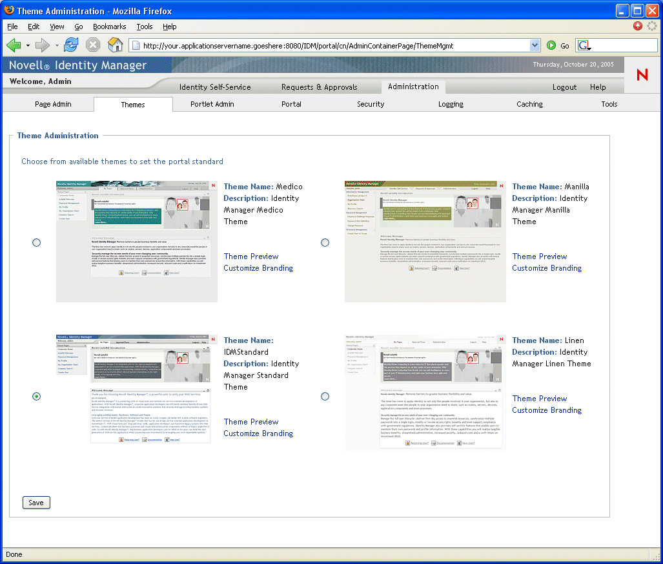The height and width of the screenshot is (564, 663).
Task: Expand the URL address bar dropdown
Action: [x=535, y=45]
